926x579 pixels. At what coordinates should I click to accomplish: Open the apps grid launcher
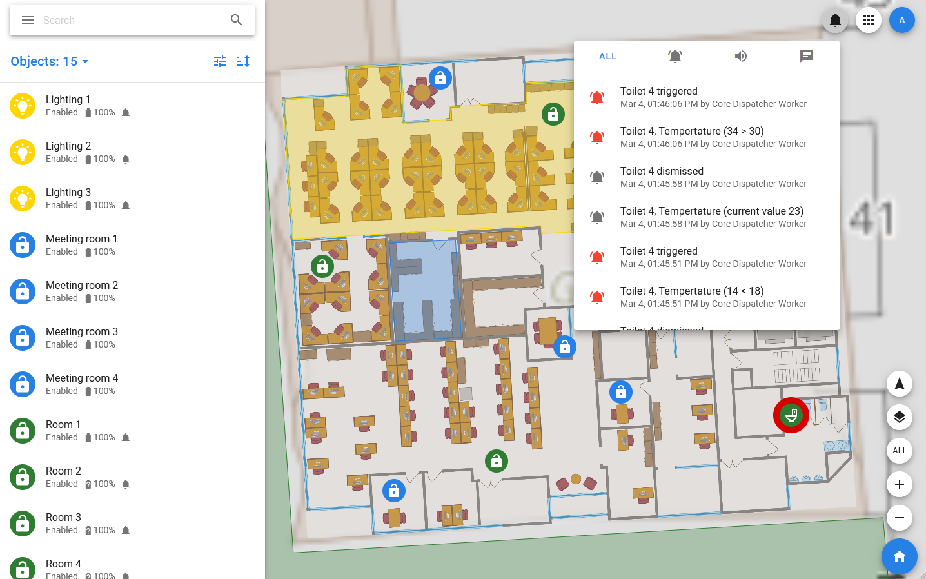pyautogui.click(x=869, y=20)
